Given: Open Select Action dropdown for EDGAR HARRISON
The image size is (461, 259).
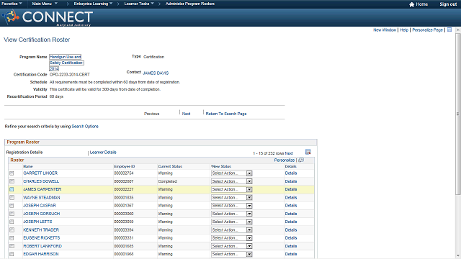Looking at the screenshot, I should tap(232, 254).
